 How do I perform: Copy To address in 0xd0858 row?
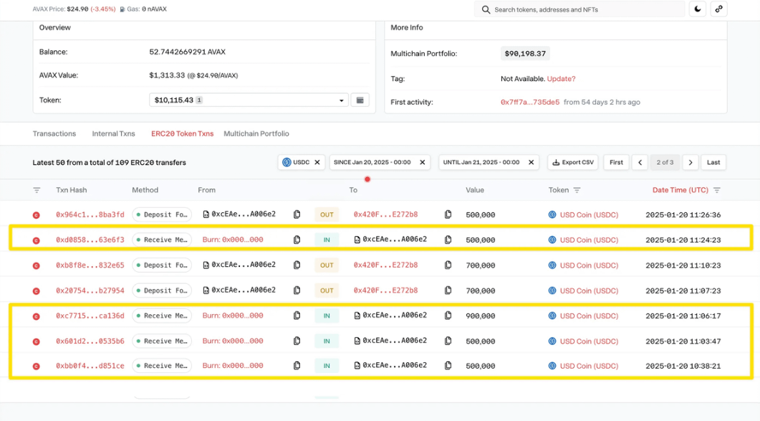(x=448, y=240)
